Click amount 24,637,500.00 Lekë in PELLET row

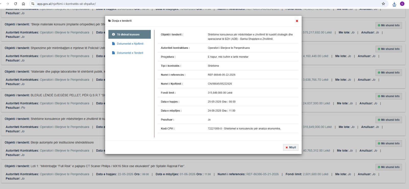(x=316, y=103)
